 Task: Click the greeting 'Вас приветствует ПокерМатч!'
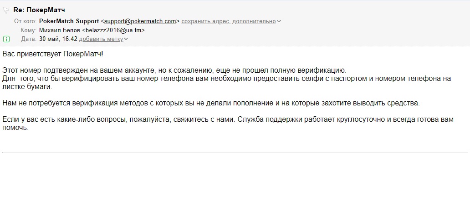[x=52, y=54]
